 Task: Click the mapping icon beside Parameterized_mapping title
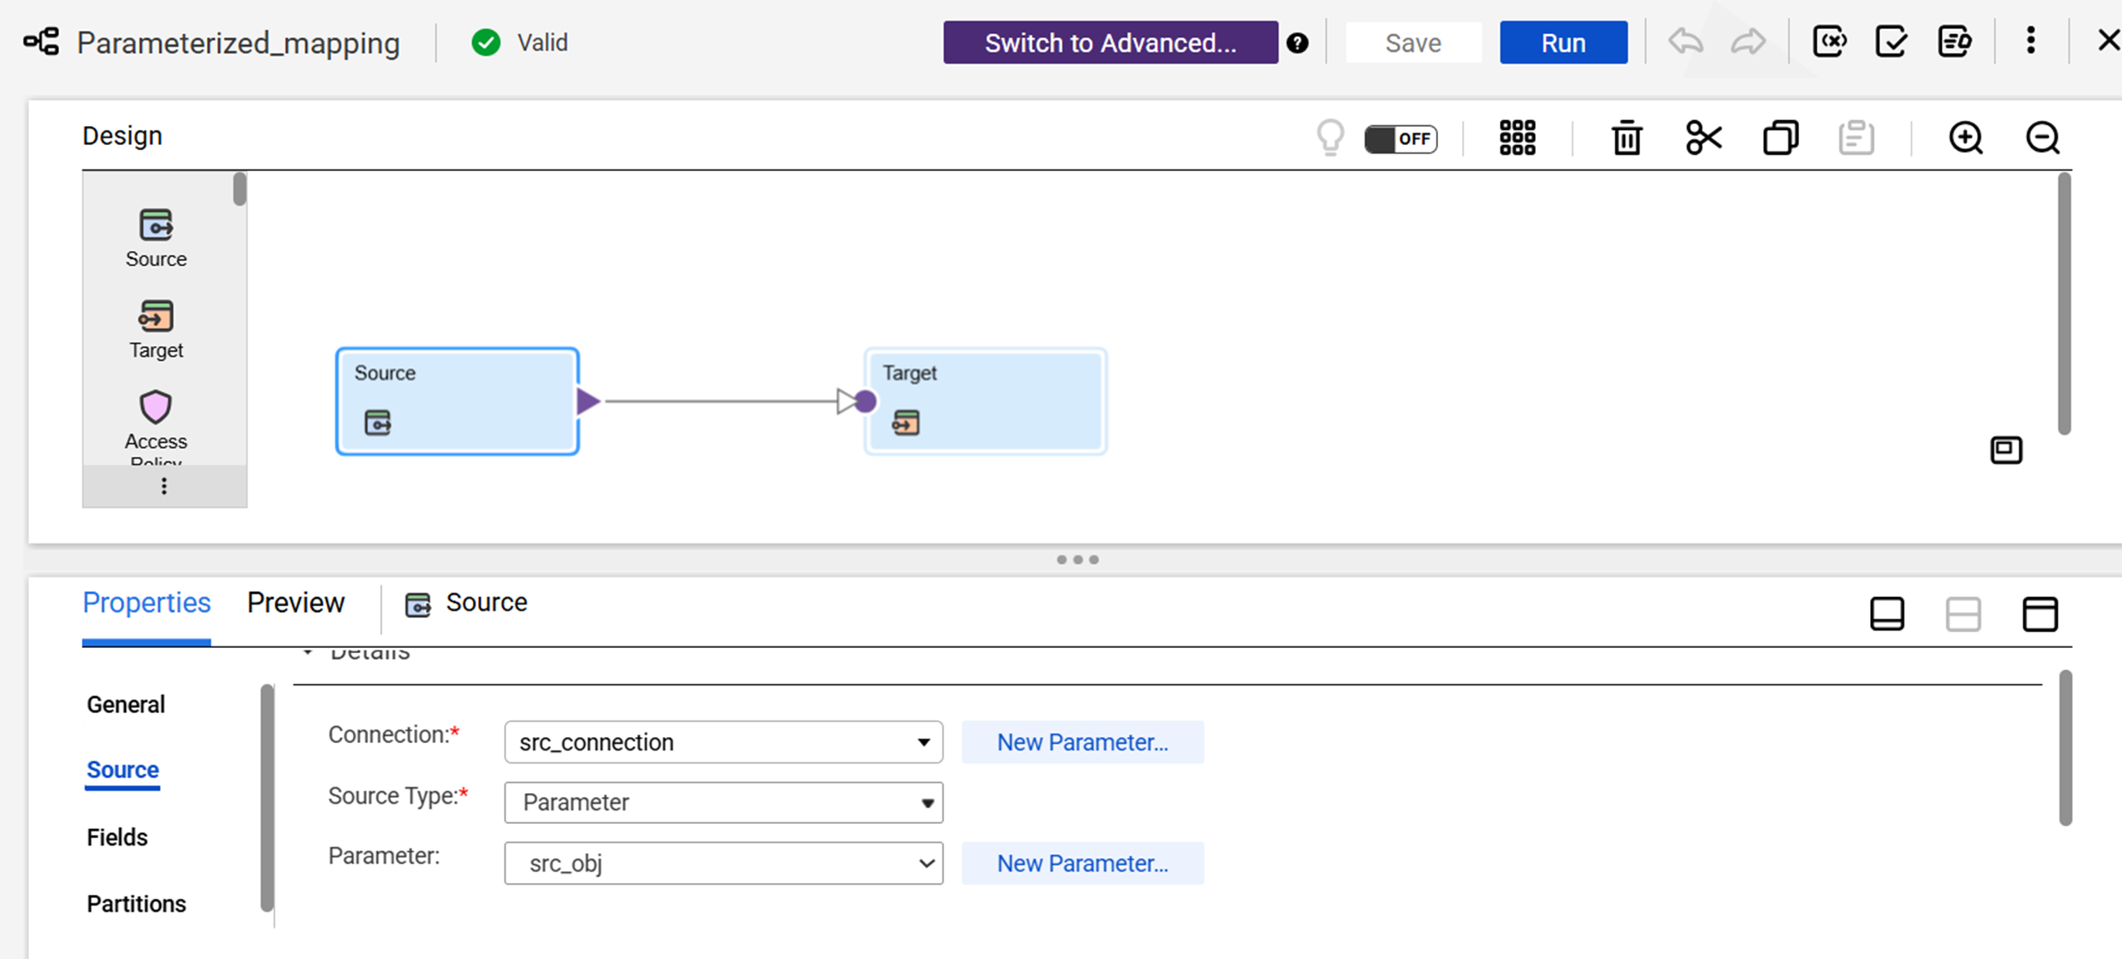click(x=41, y=42)
